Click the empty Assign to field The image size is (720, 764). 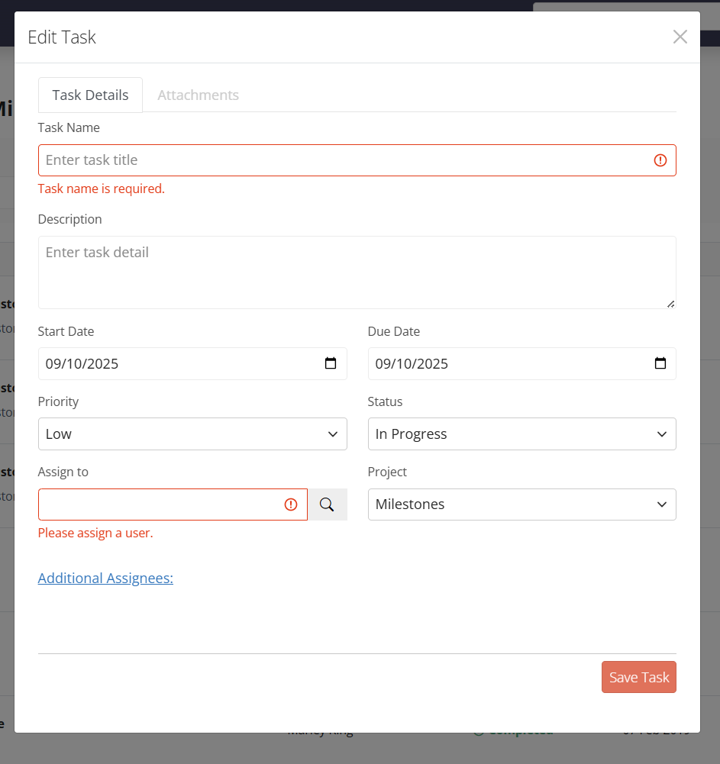(153, 504)
